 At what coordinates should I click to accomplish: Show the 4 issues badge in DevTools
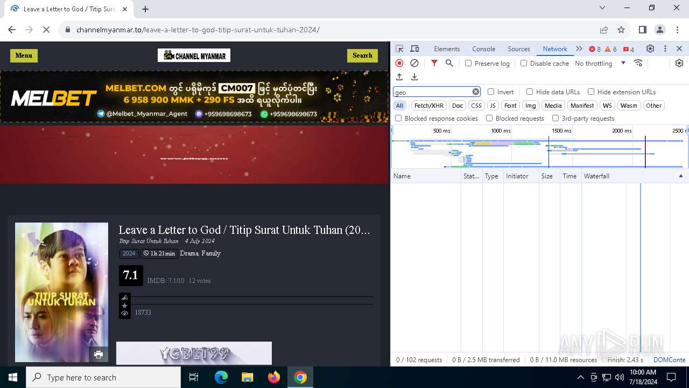click(629, 49)
